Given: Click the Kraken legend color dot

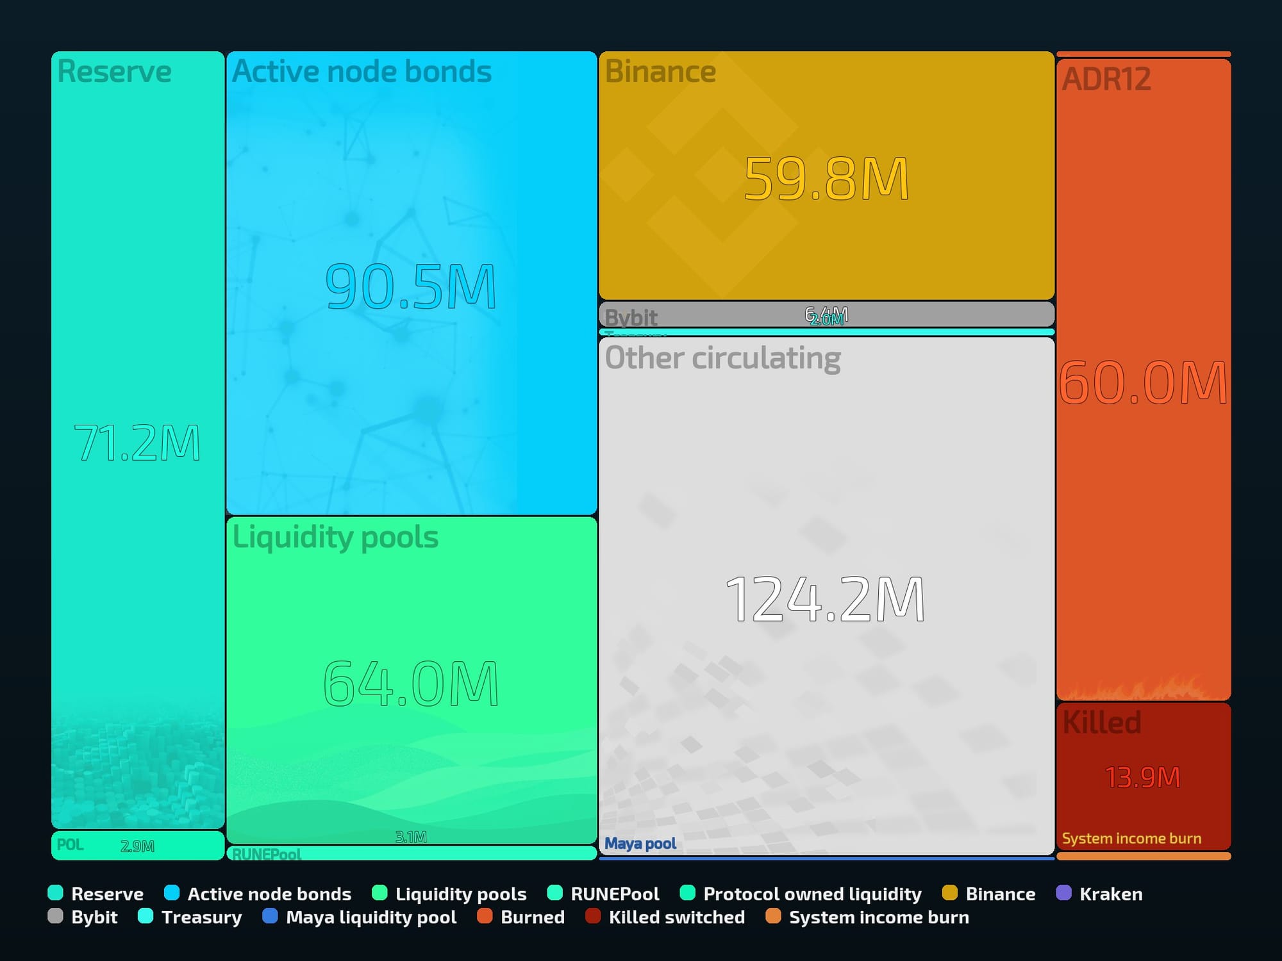Looking at the screenshot, I should [1063, 892].
